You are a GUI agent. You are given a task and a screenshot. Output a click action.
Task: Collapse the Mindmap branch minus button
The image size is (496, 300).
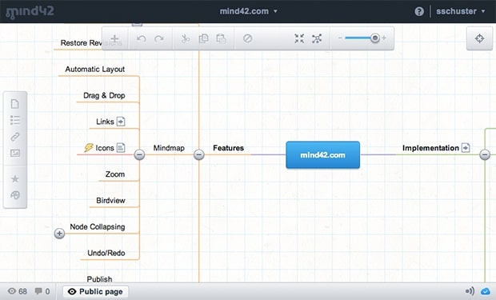[139, 154]
